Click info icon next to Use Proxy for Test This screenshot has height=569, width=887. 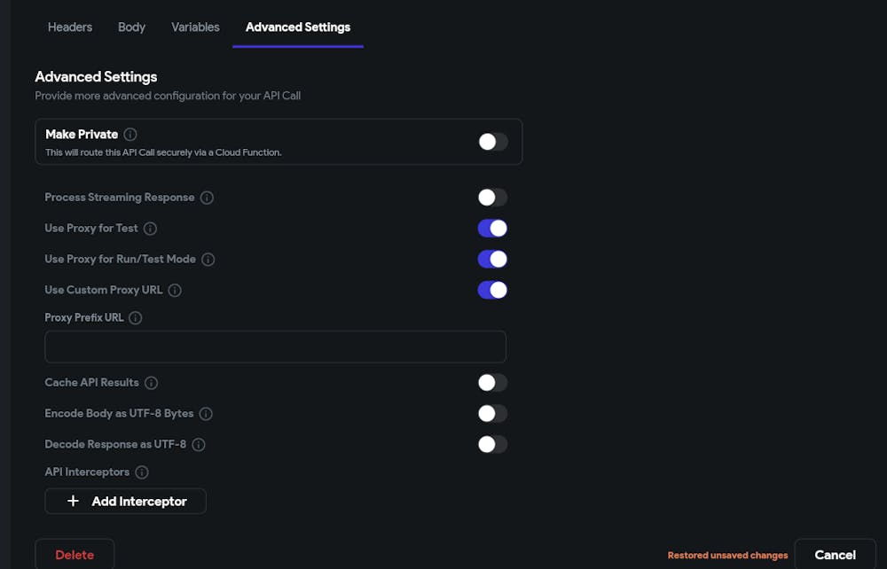click(x=151, y=229)
